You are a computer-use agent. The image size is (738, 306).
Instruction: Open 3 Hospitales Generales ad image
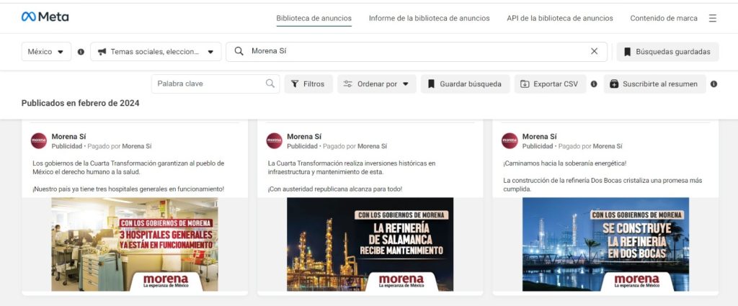135,244
